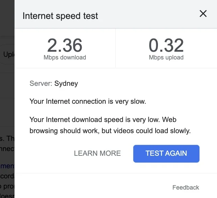The height and width of the screenshot is (198, 217).
Task: Click the Sydney server name
Action: tap(66, 83)
